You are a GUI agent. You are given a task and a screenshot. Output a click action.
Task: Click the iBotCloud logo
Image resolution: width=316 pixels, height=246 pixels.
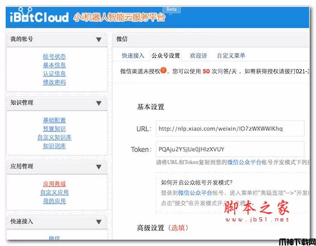(39, 15)
